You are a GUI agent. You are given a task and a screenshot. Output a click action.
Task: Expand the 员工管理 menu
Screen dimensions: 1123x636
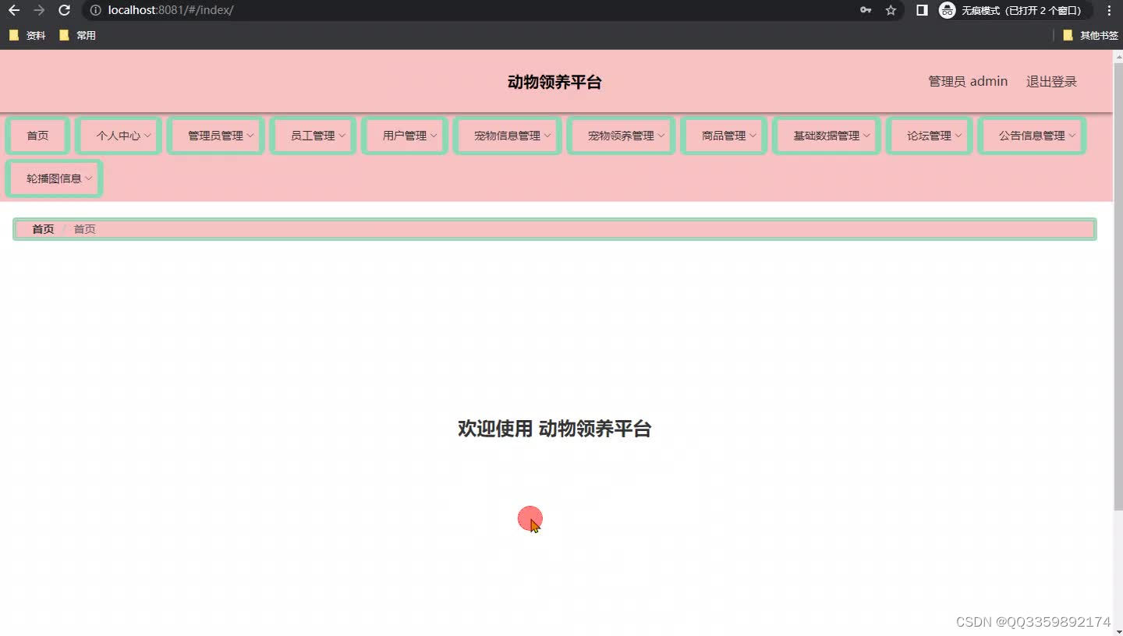pyautogui.click(x=313, y=136)
